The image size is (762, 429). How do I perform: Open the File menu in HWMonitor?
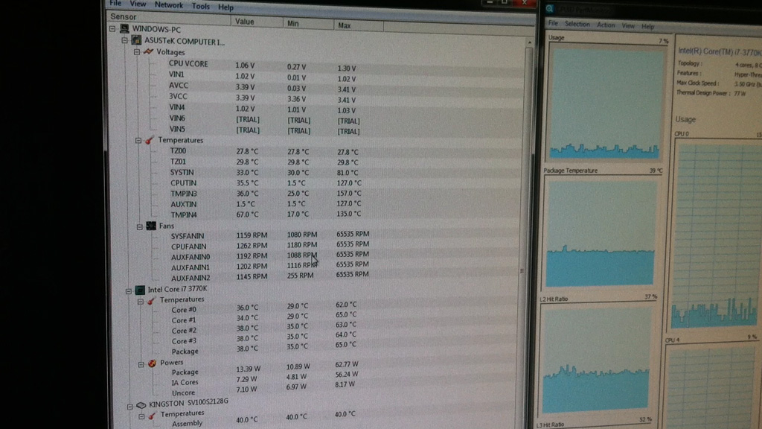click(x=115, y=4)
